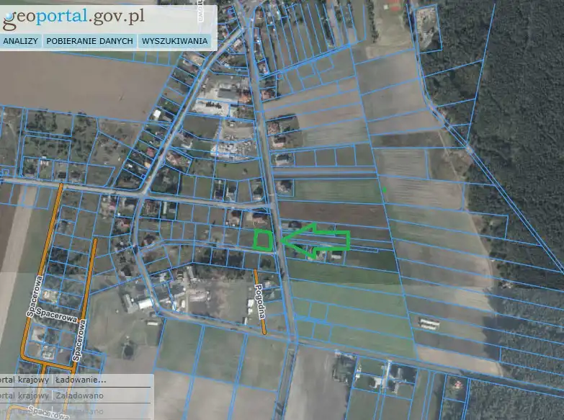564x420 pixels.
Task: Open the WYSZUKIWANIA search menu
Action: 175,41
